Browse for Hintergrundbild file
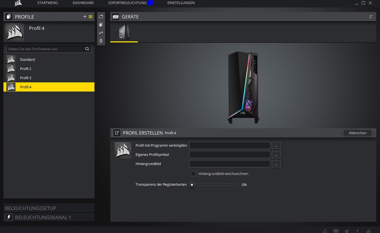 (276, 164)
